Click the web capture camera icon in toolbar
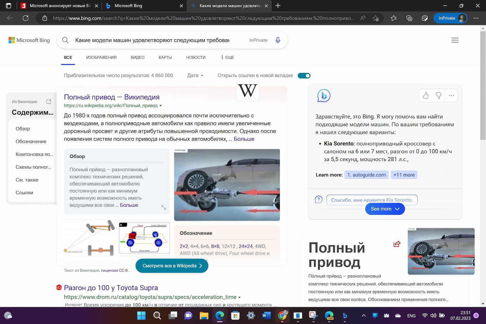Image resolution: width=486 pixels, height=324 pixels. (x=425, y=18)
